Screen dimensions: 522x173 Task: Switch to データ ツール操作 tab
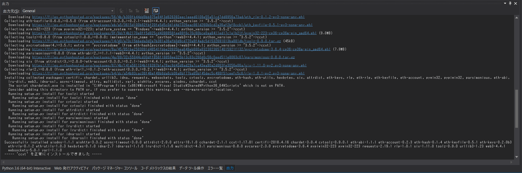tap(192, 168)
